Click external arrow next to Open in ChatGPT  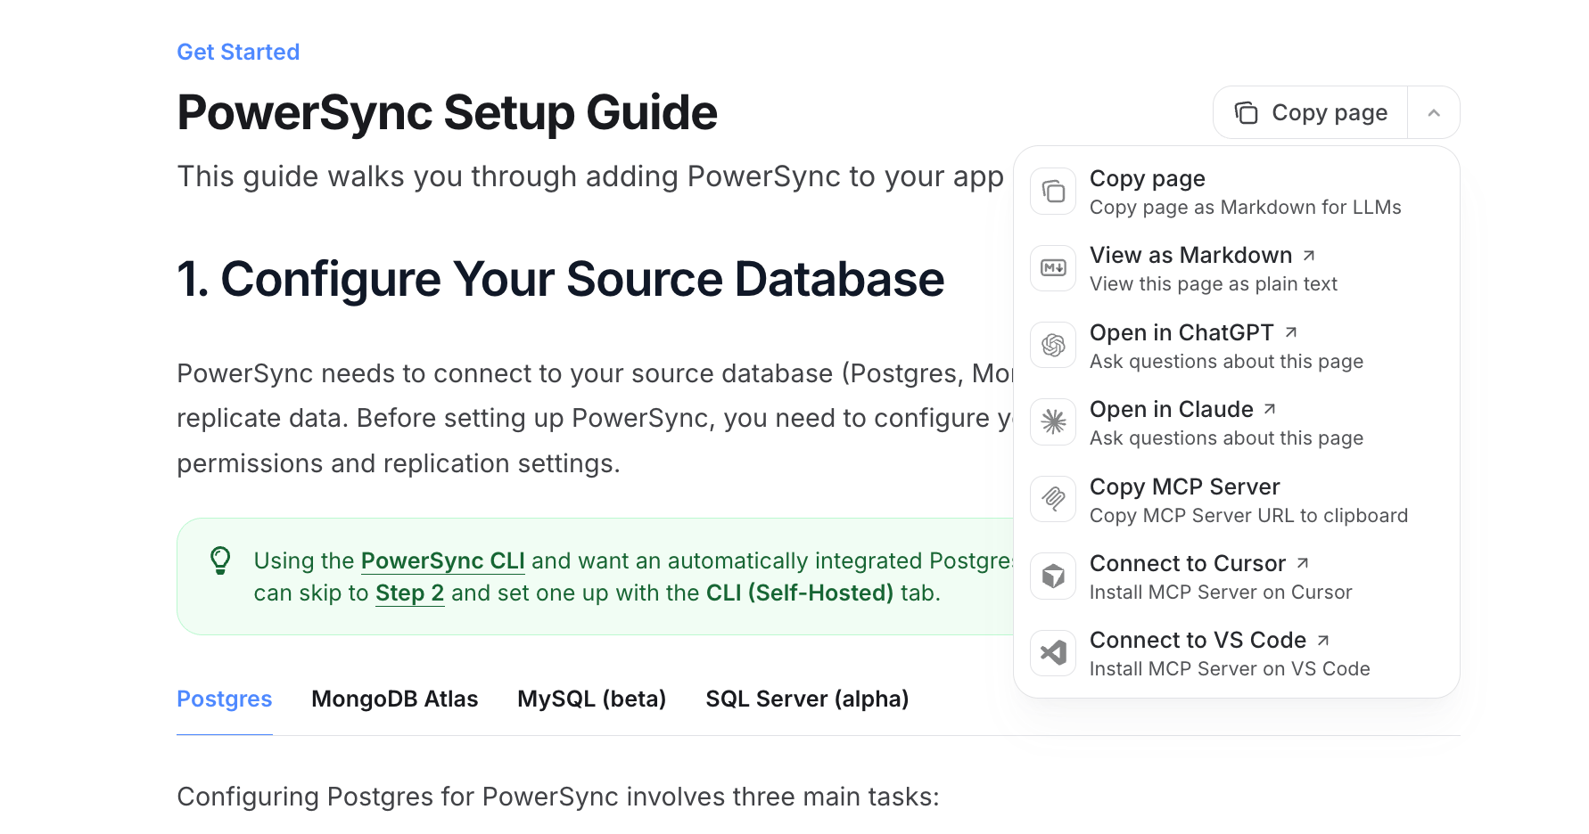pyautogui.click(x=1291, y=332)
